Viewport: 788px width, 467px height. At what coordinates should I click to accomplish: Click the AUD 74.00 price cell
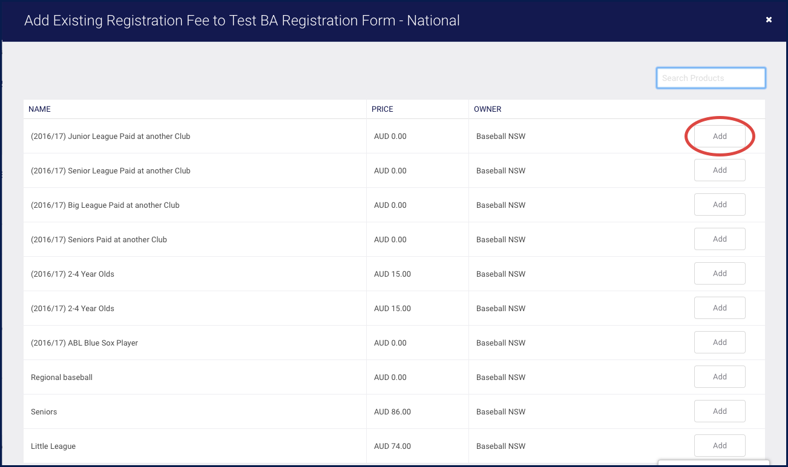[x=392, y=446]
